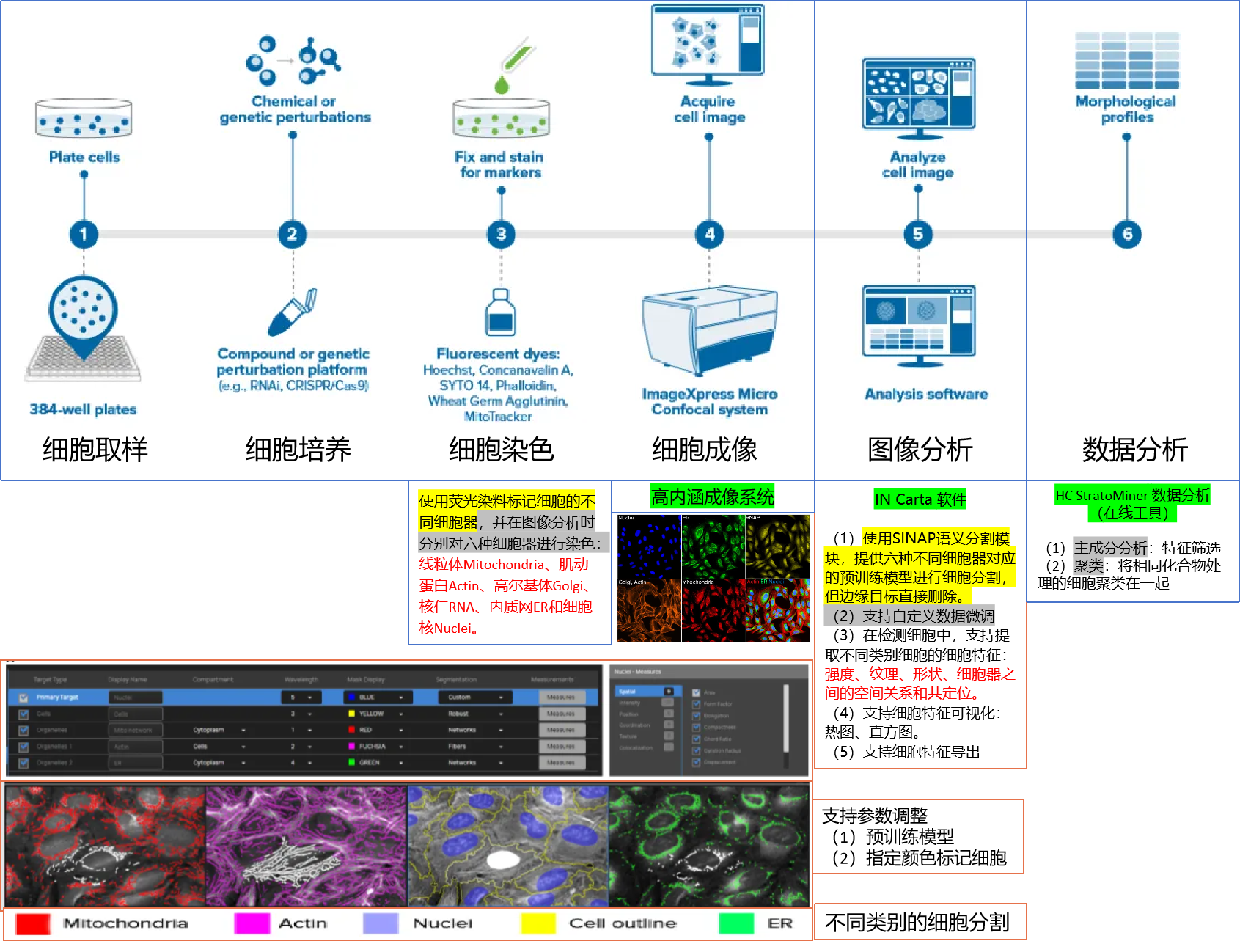Screen dimensions: 1240x941
Task: Click the compound tube icon under step 2
Action: [293, 312]
